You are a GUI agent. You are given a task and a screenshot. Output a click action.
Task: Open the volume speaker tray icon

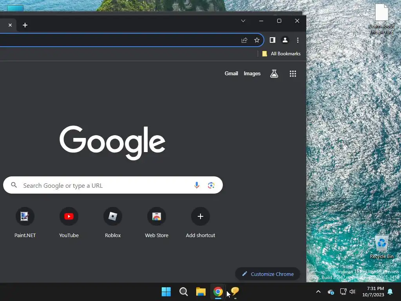point(352,292)
